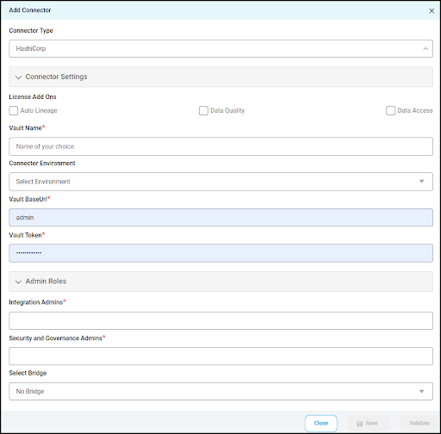The width and height of the screenshot is (441, 434).
Task: Click the Vault Name input field
Action: tap(220, 146)
